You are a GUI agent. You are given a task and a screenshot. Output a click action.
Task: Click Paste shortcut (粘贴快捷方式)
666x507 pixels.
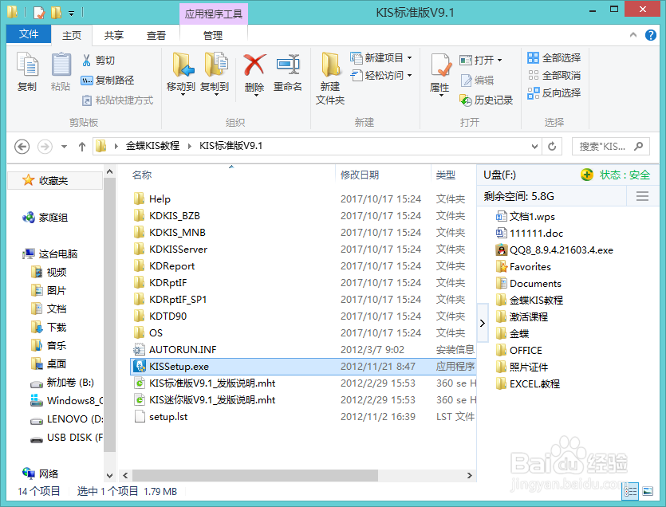pyautogui.click(x=118, y=100)
